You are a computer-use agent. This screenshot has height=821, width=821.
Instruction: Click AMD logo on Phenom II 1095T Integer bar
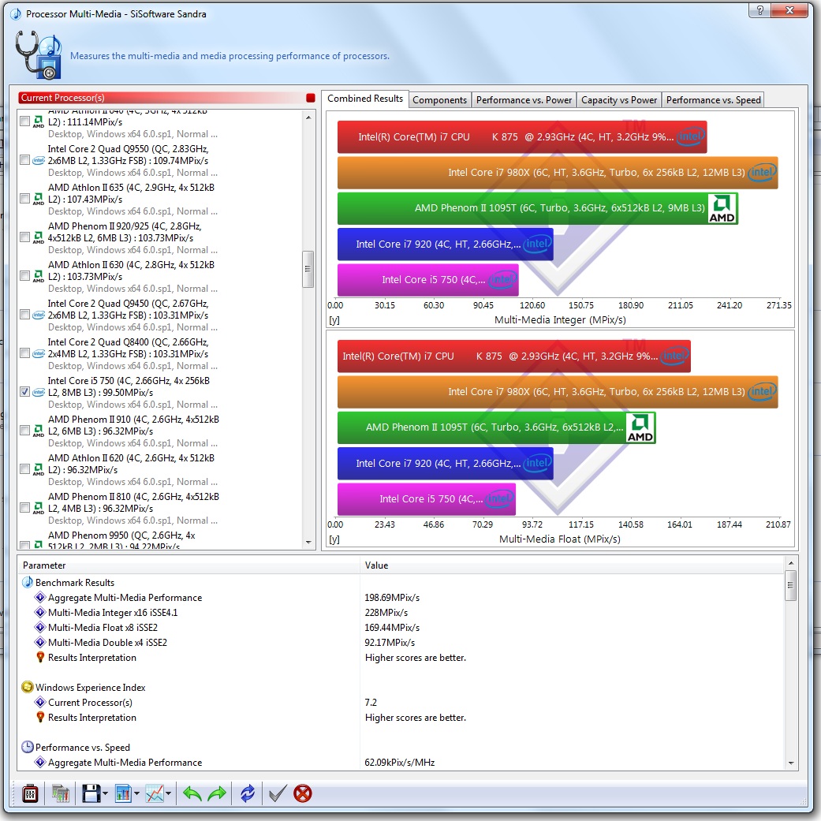tap(722, 208)
